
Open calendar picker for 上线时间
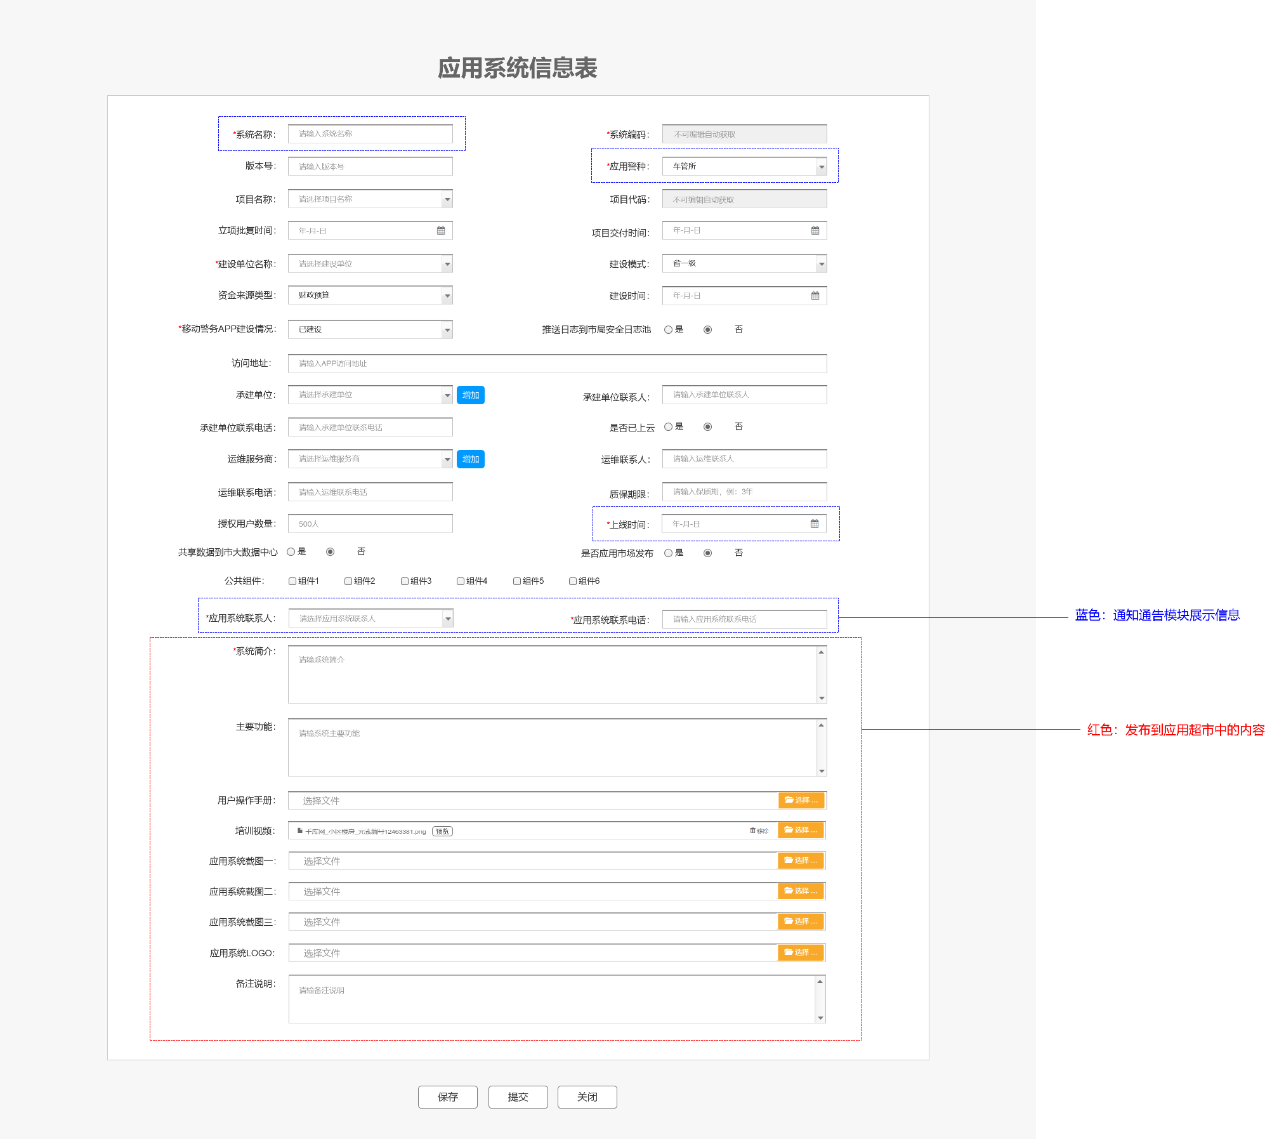click(x=815, y=523)
